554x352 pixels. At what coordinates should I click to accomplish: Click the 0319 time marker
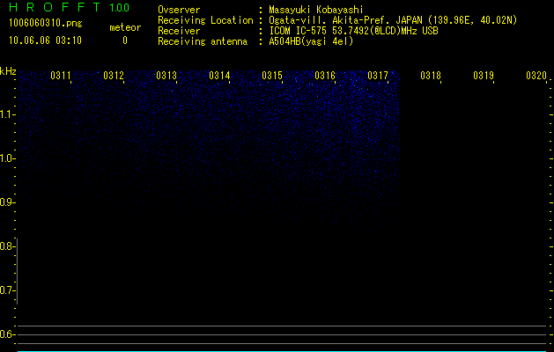[x=483, y=76]
